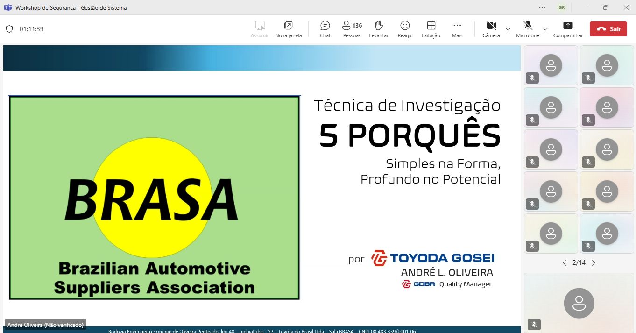Image resolution: width=636 pixels, height=333 pixels.
Task: Select the first participant video tile
Action: [x=551, y=65]
